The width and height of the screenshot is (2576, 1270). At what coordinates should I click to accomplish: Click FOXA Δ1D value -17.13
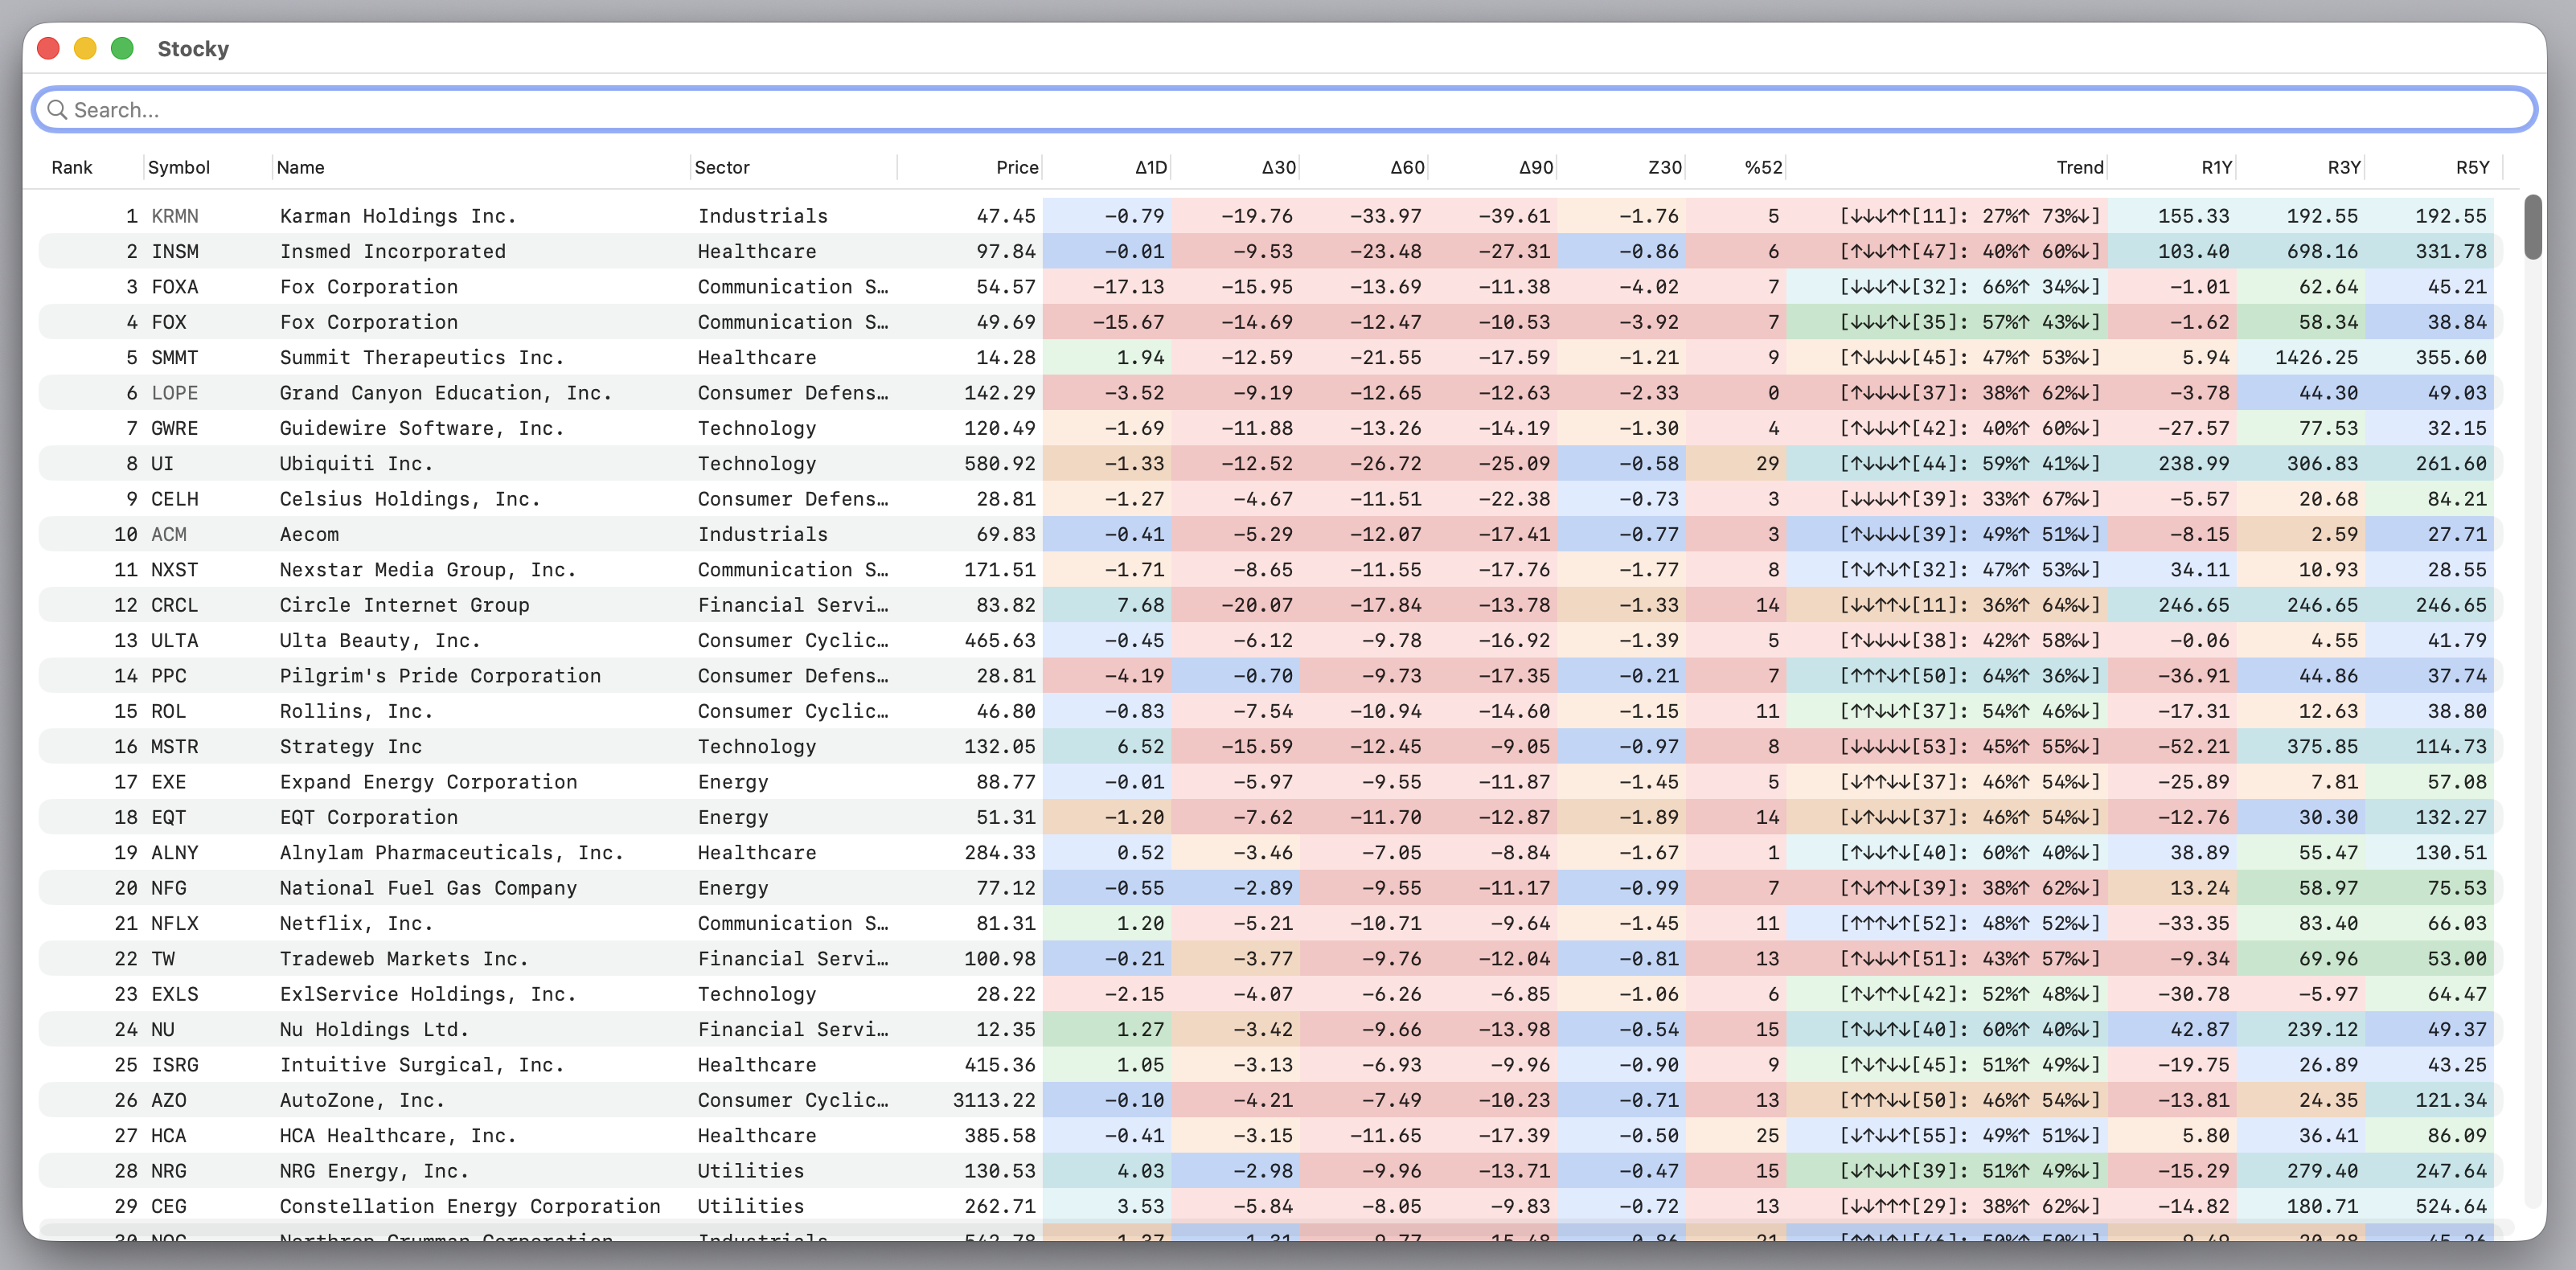pyautogui.click(x=1128, y=287)
